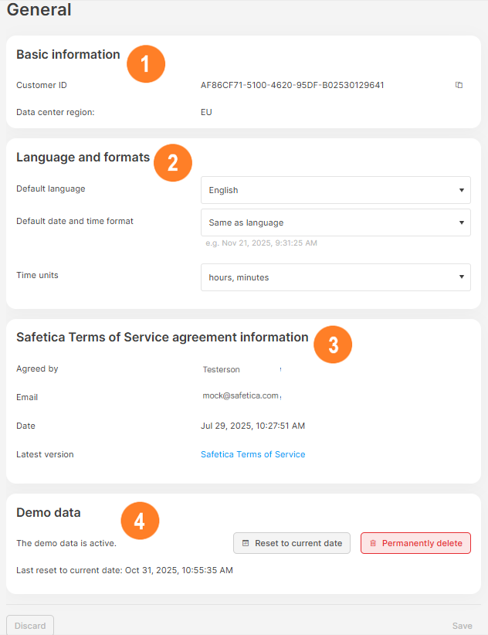Image resolution: width=488 pixels, height=635 pixels.
Task: Open the Time units dropdown
Action: (335, 277)
